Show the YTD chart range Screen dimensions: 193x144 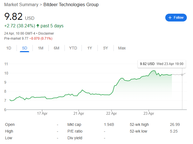coord(73,48)
